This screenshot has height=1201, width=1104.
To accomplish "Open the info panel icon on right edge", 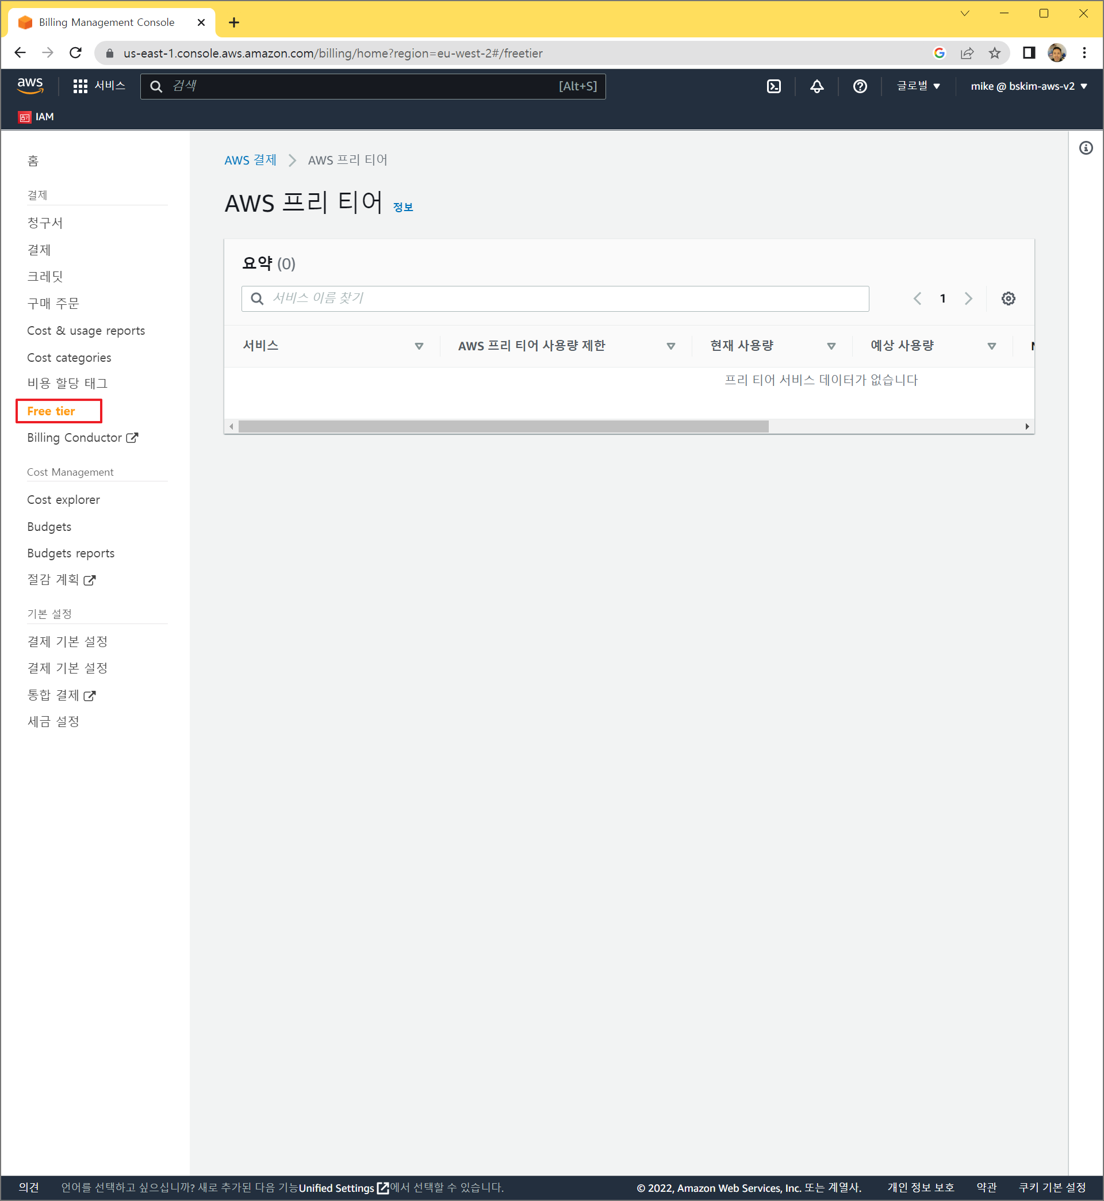I will pyautogui.click(x=1086, y=148).
